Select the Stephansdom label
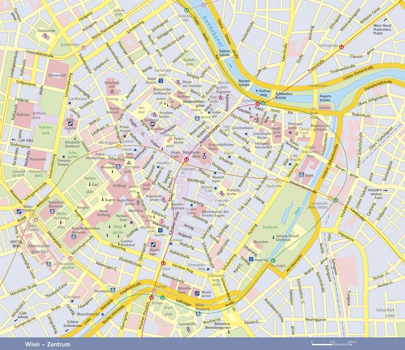Image resolution: width=405 pixels, height=350 pixels. click(x=191, y=154)
